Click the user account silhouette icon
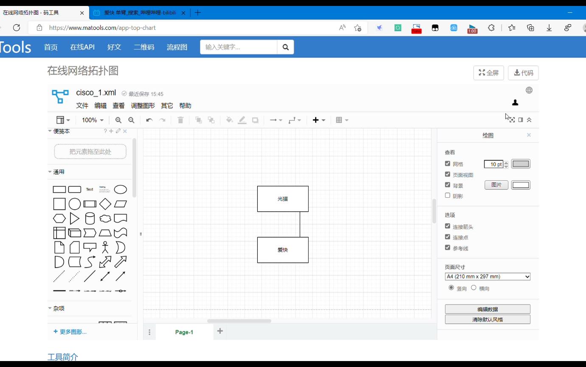Screen dimensions: 586x367 (x=515, y=102)
